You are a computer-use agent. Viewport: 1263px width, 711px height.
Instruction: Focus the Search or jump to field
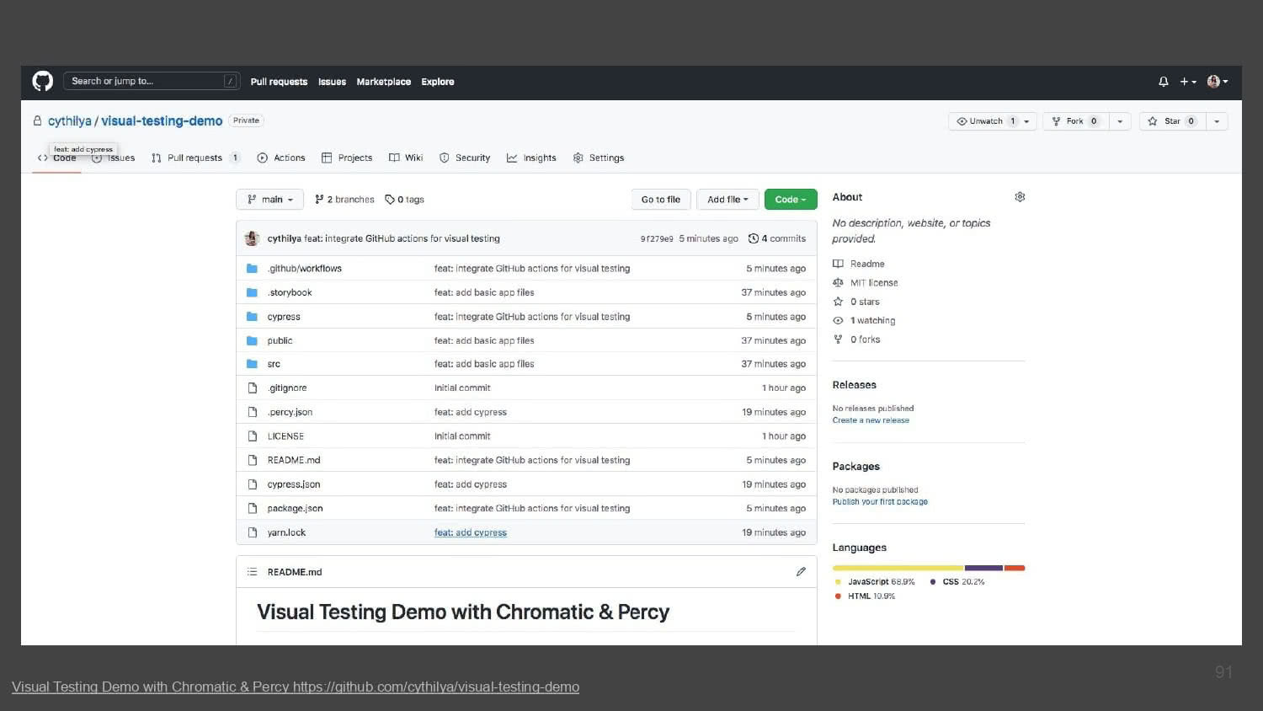point(152,81)
